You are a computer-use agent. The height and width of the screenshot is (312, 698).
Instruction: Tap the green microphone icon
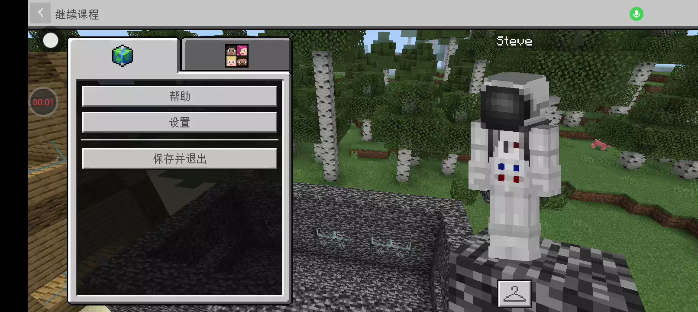click(636, 14)
